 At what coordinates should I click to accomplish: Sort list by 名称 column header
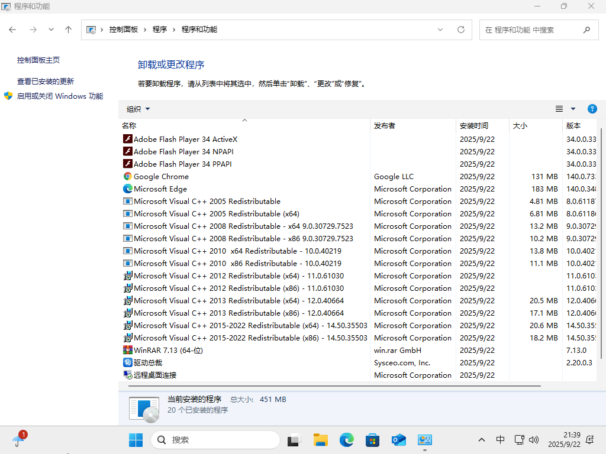(129, 125)
